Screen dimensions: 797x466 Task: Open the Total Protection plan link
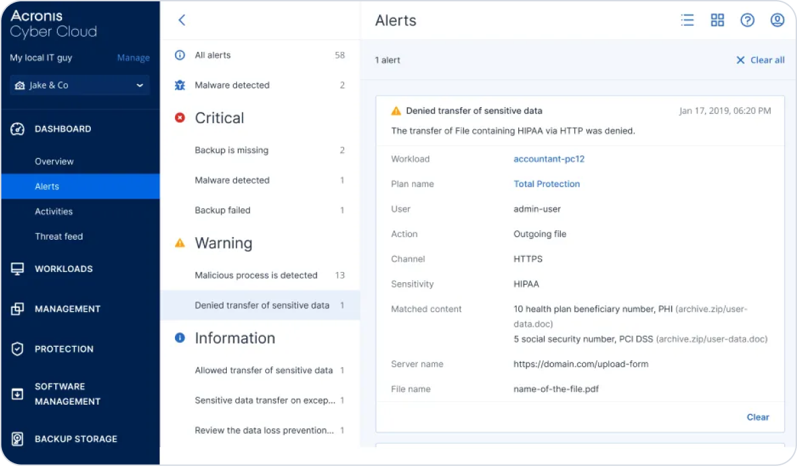click(547, 184)
